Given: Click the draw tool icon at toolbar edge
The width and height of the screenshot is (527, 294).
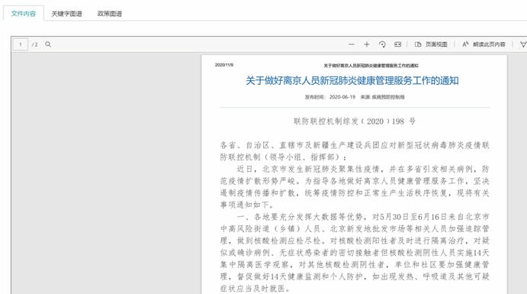Looking at the screenshot, I should [x=523, y=44].
